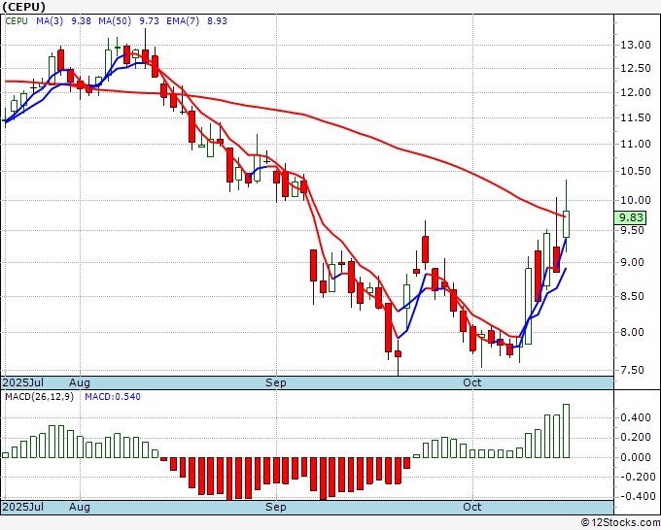
Task: Select the CEPU legend label
Action: 17,21
